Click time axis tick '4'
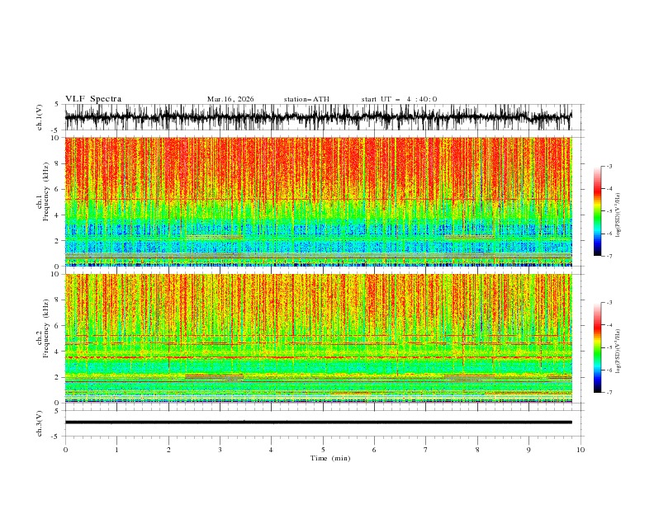Screen dimensions: 654x505 click(271, 450)
